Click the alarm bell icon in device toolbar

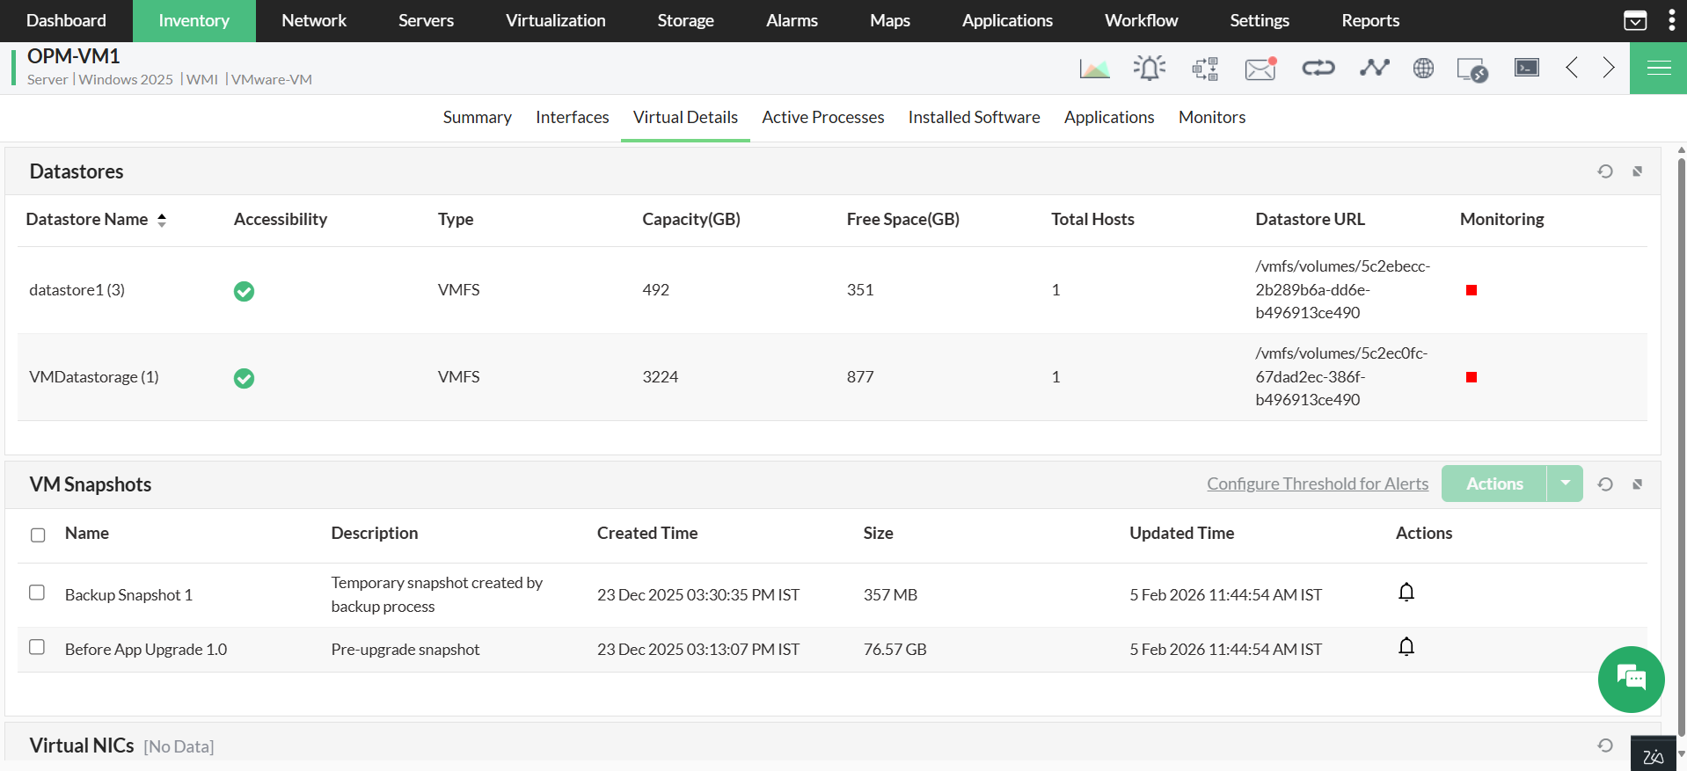(x=1150, y=68)
